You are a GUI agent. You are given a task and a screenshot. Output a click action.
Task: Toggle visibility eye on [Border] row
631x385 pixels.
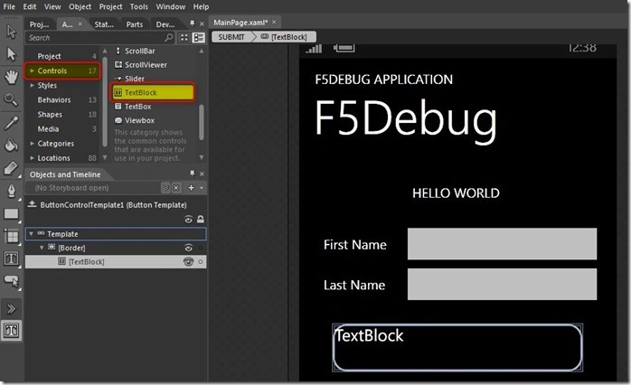188,248
